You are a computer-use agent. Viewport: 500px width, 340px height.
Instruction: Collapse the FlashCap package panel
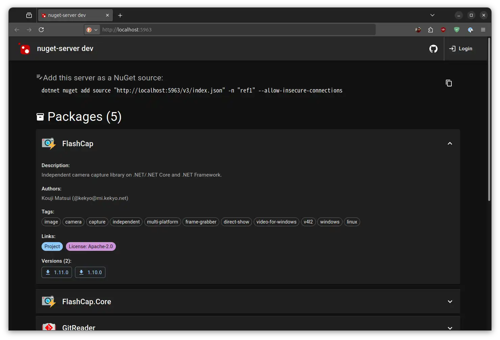pos(450,143)
